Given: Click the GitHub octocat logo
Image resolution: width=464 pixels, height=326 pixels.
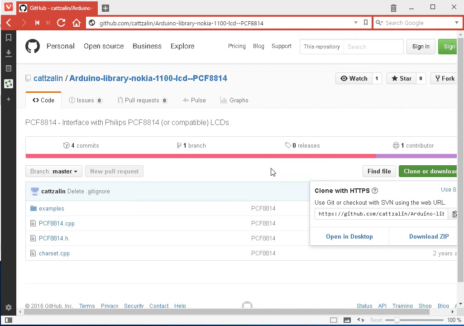Looking at the screenshot, I should tap(33, 46).
